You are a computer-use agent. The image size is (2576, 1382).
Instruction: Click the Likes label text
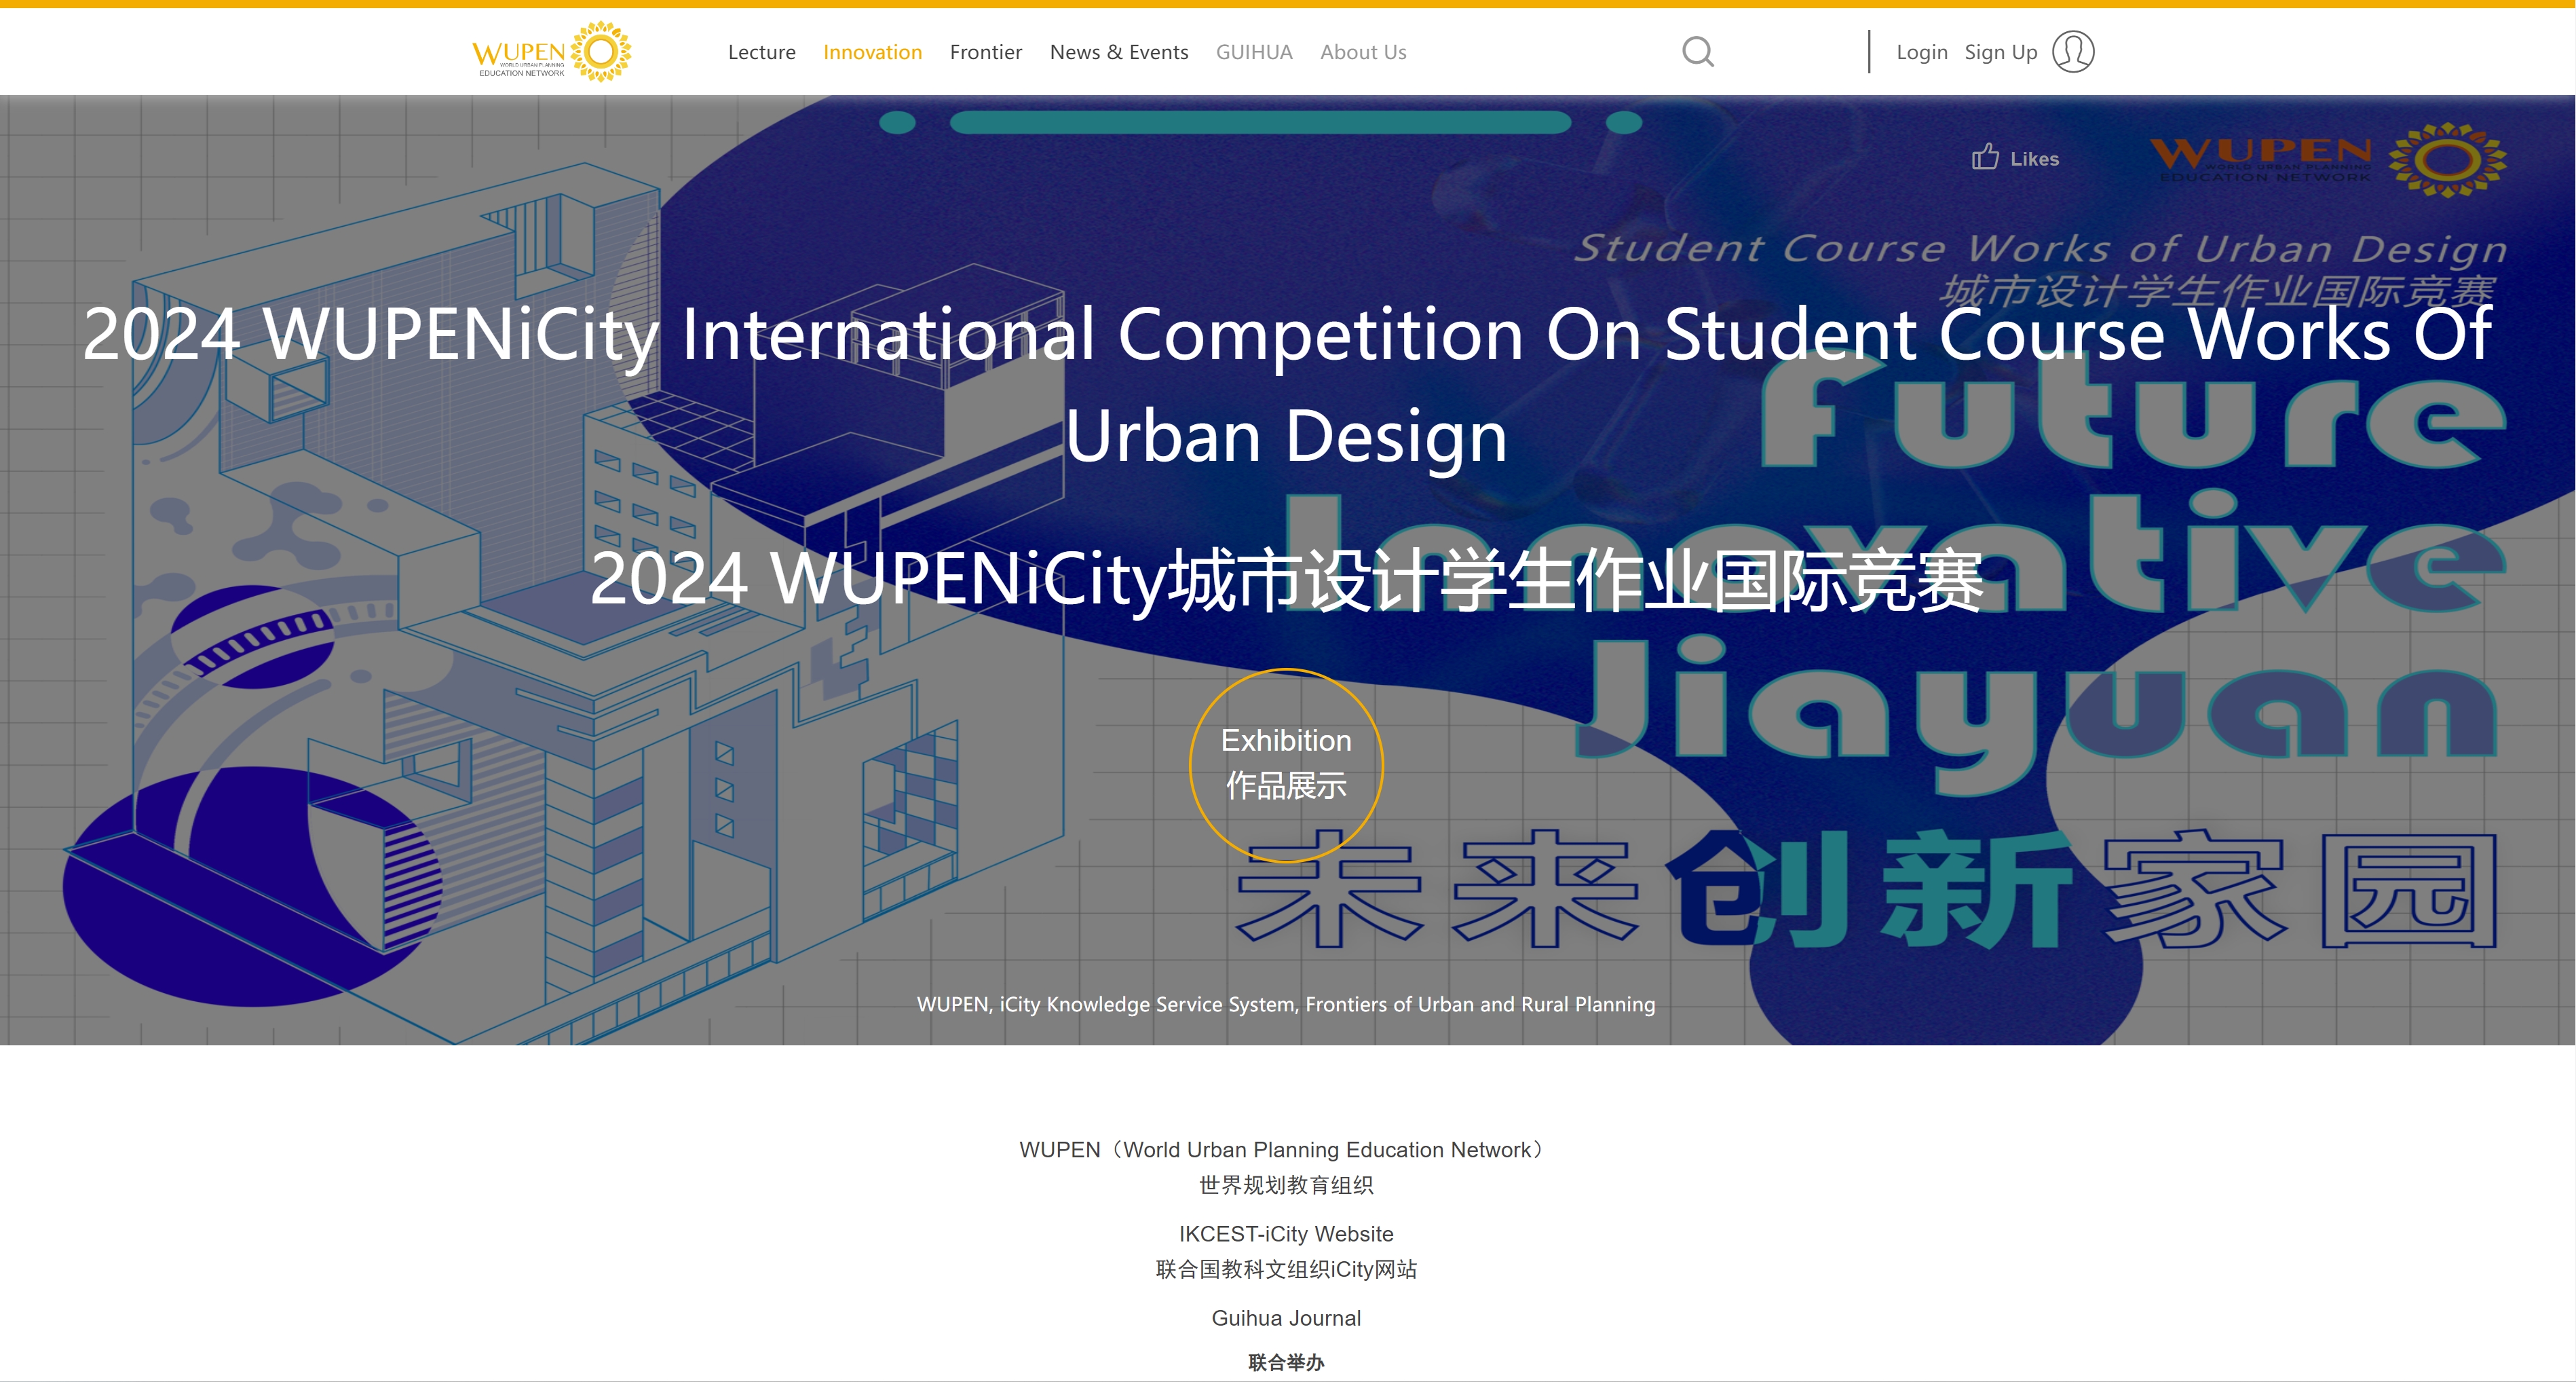pos(2034,159)
